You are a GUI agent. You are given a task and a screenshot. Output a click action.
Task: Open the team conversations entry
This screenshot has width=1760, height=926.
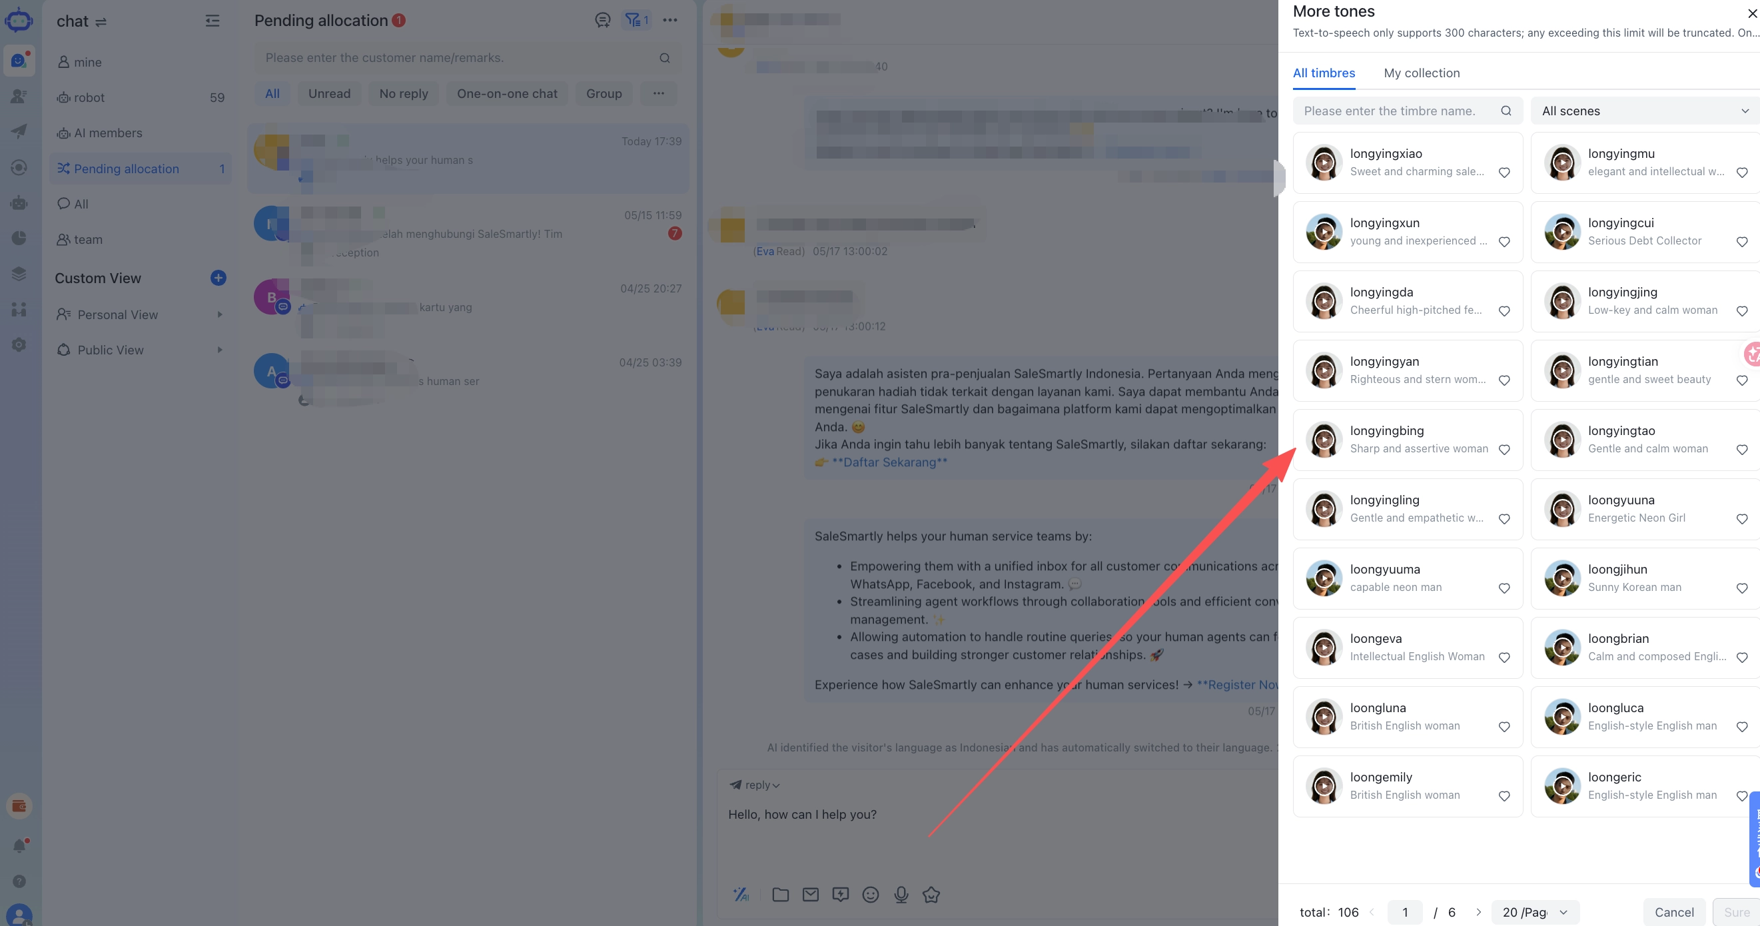click(x=140, y=240)
